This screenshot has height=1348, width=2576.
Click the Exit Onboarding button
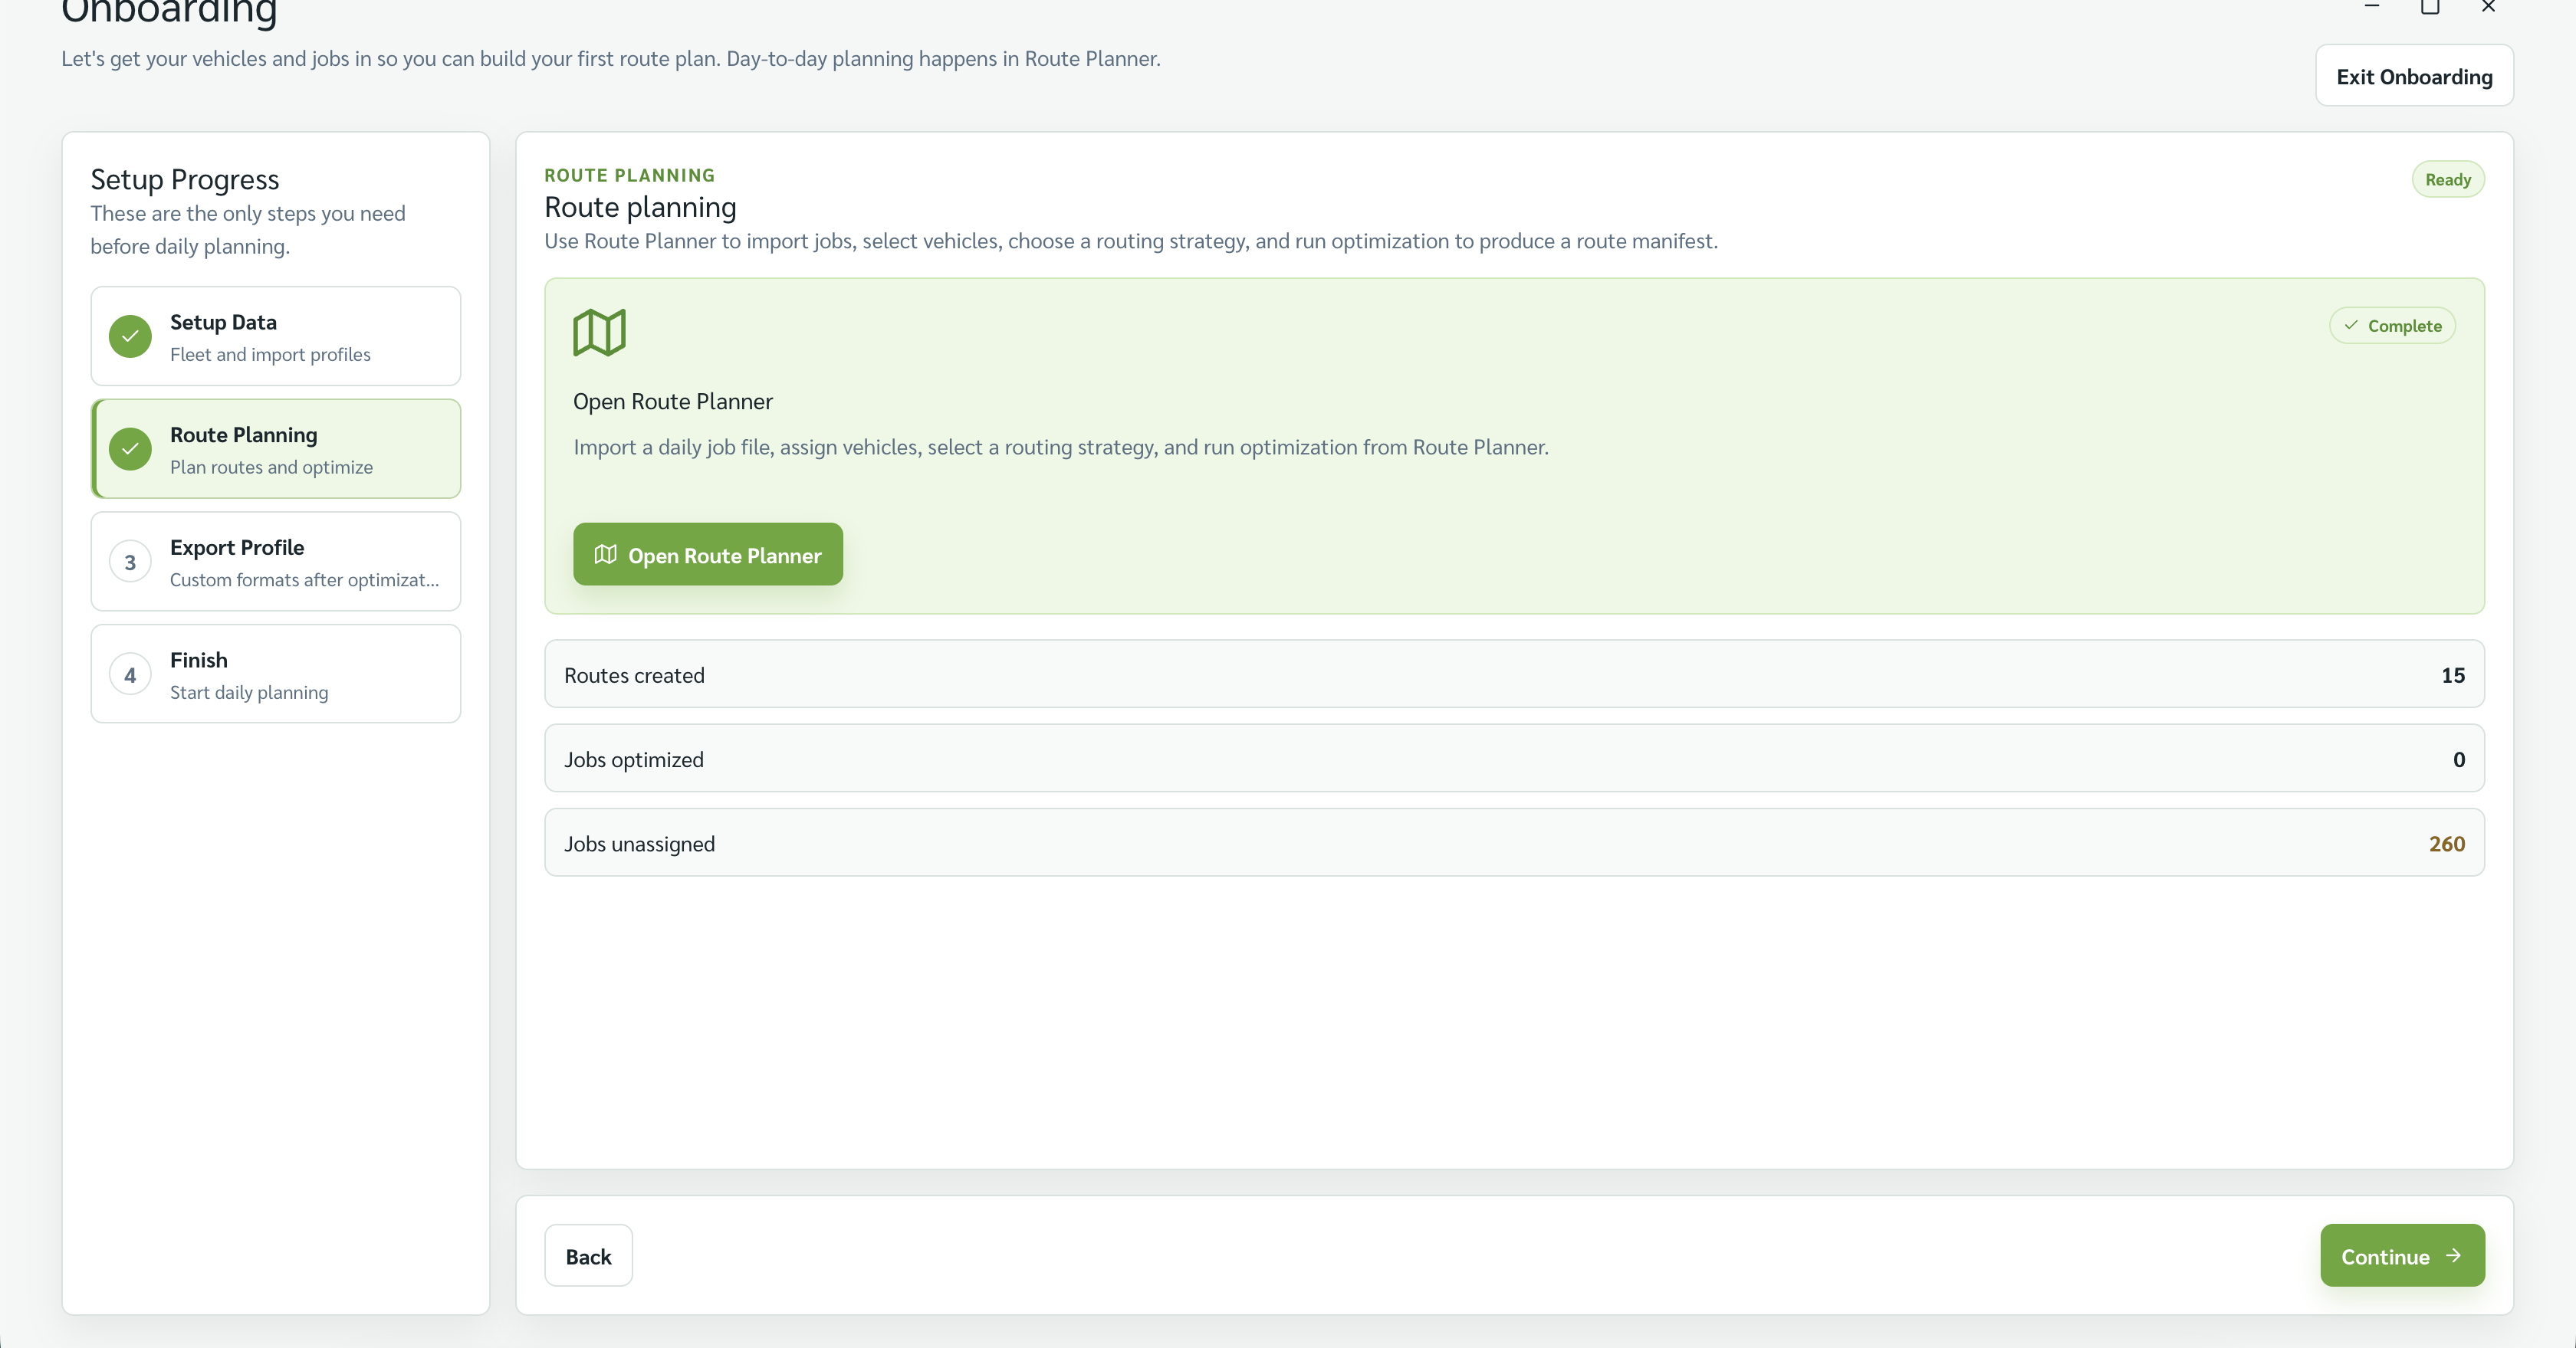pyautogui.click(x=2414, y=76)
